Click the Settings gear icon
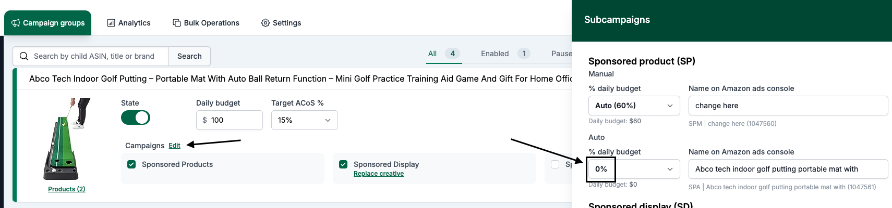 point(266,23)
